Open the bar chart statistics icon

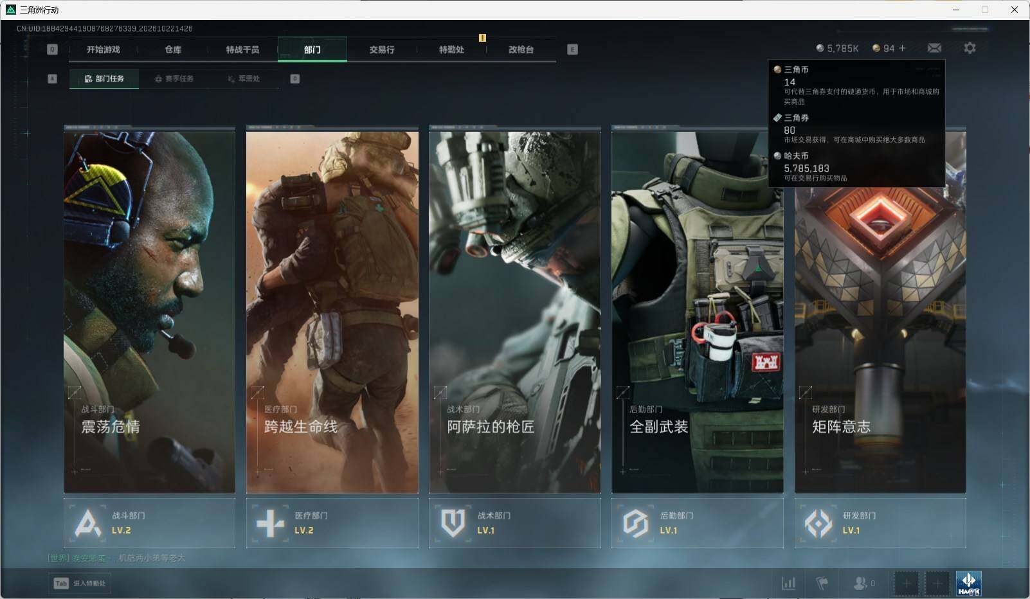pos(788,584)
